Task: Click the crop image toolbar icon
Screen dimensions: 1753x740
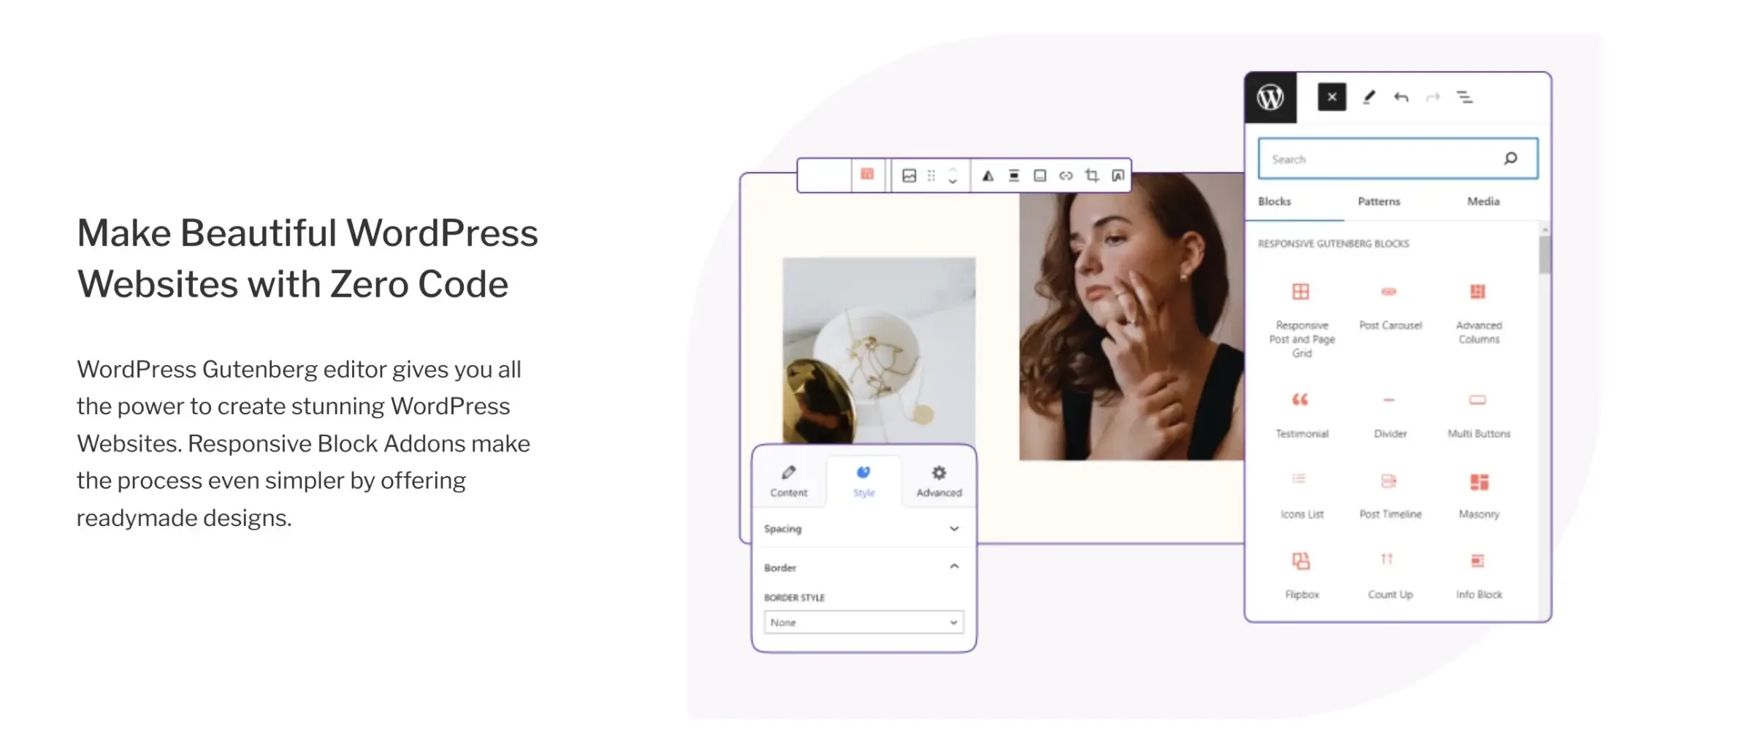Action: tap(1092, 175)
